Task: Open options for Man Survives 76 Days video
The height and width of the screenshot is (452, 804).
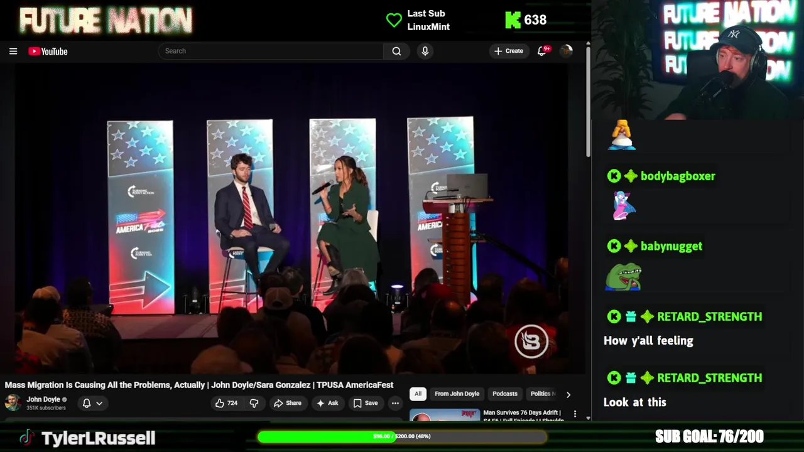Action: pos(575,414)
